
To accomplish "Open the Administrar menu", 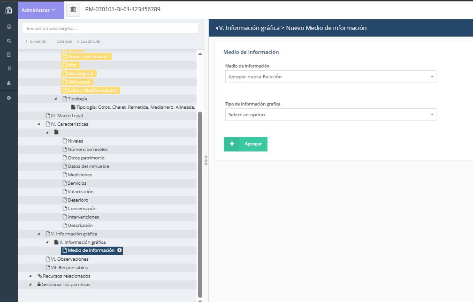I will 38,10.
